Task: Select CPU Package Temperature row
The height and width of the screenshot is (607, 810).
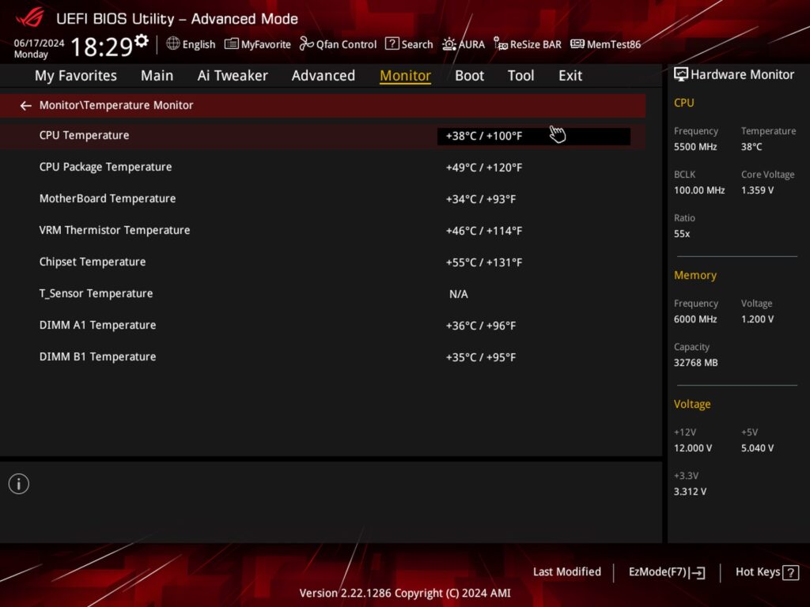Action: point(323,168)
